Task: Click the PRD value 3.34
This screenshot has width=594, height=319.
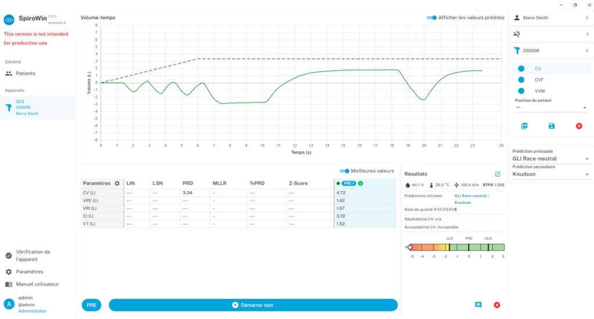Action: 187,193
